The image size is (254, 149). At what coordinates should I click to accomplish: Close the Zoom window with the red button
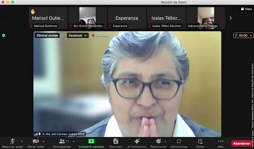pyautogui.click(x=3, y=2)
